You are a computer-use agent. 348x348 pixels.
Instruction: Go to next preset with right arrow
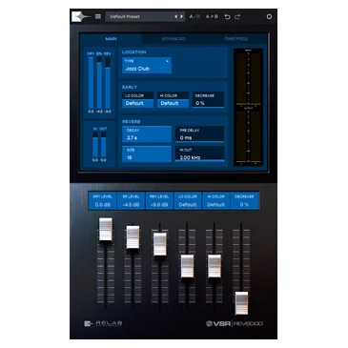[x=181, y=16]
